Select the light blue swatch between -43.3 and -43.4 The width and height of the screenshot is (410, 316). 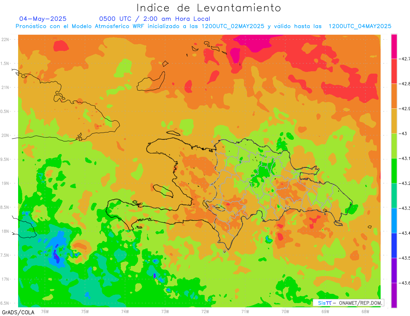[394, 220]
